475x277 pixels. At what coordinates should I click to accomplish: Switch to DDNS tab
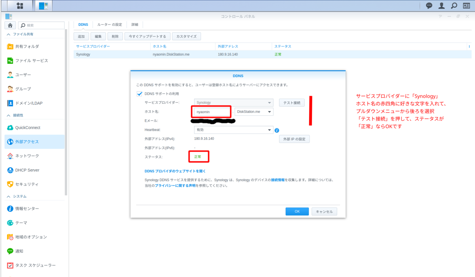click(83, 25)
